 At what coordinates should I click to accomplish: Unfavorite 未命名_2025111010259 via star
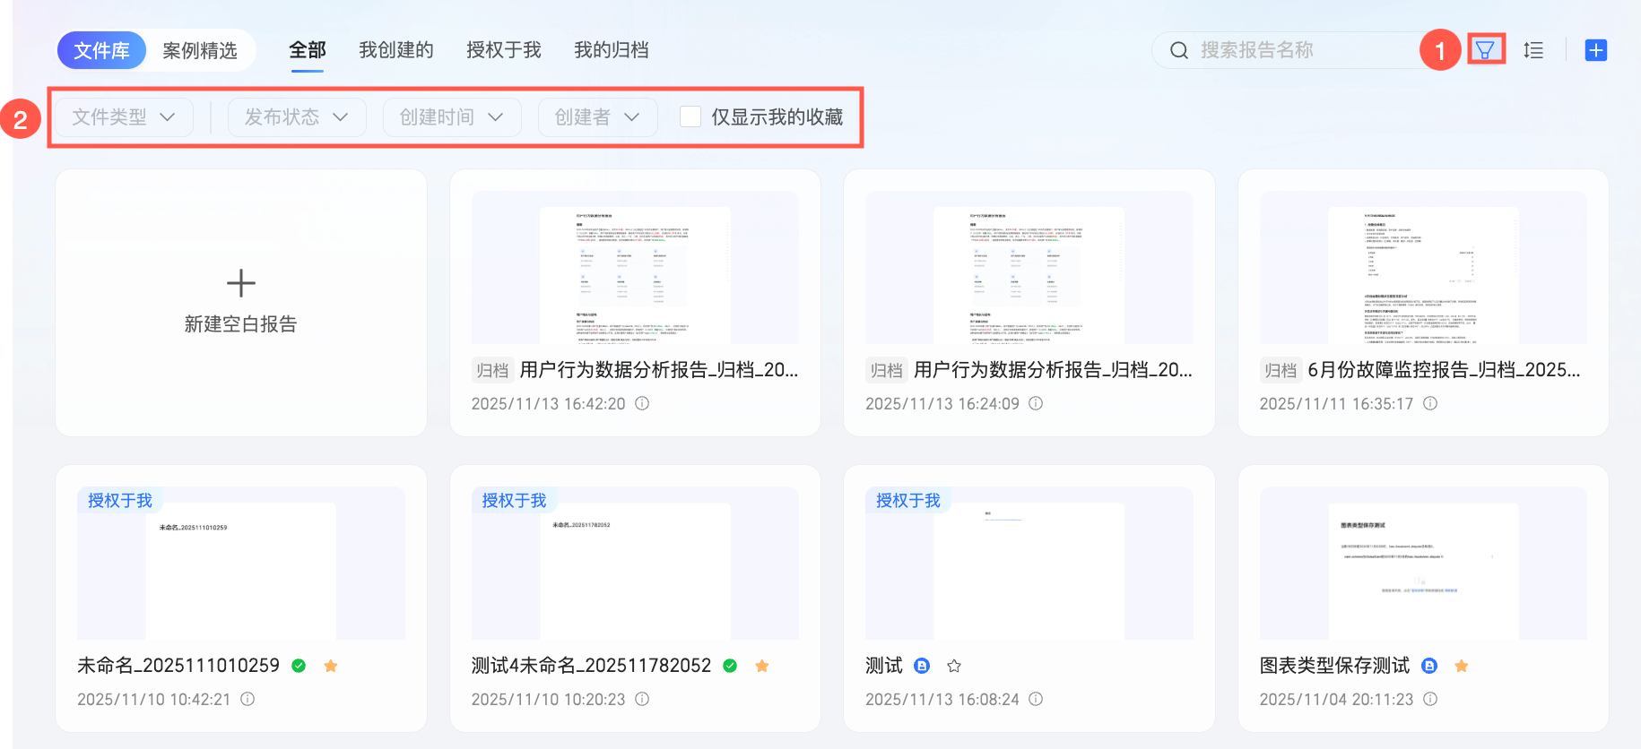pyautogui.click(x=331, y=666)
